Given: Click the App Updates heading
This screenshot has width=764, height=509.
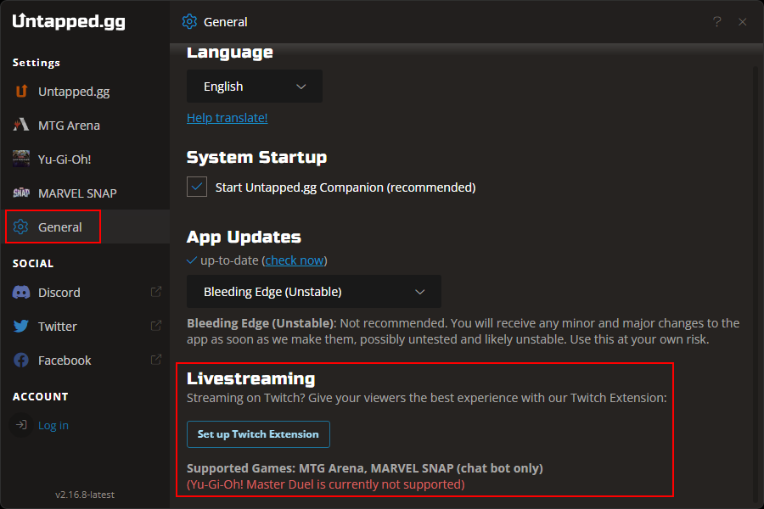Looking at the screenshot, I should point(244,237).
